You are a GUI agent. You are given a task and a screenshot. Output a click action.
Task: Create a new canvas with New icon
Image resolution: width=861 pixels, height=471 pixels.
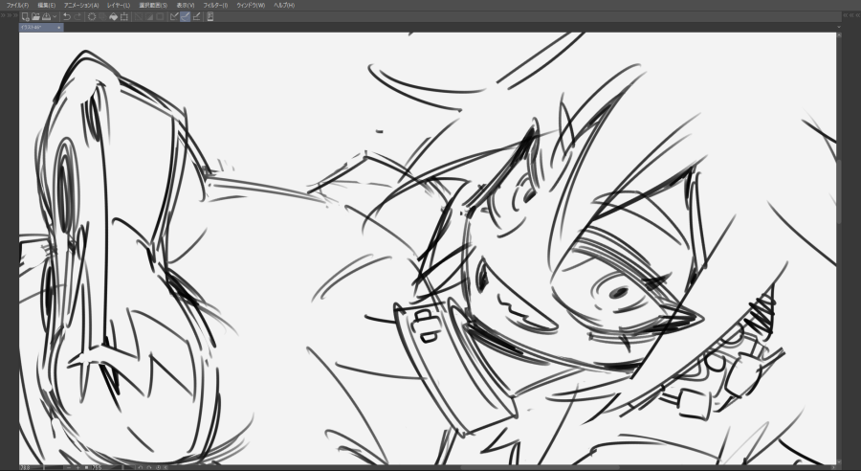pyautogui.click(x=25, y=16)
